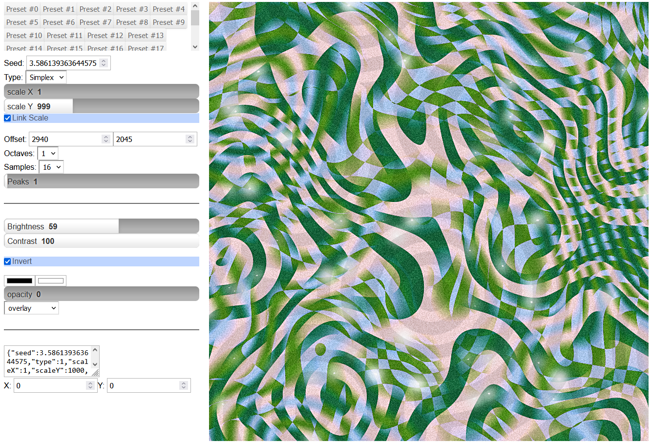Viewport: 651px width, 442px height.
Task: Adjust the Brightness slider
Action: 102,226
